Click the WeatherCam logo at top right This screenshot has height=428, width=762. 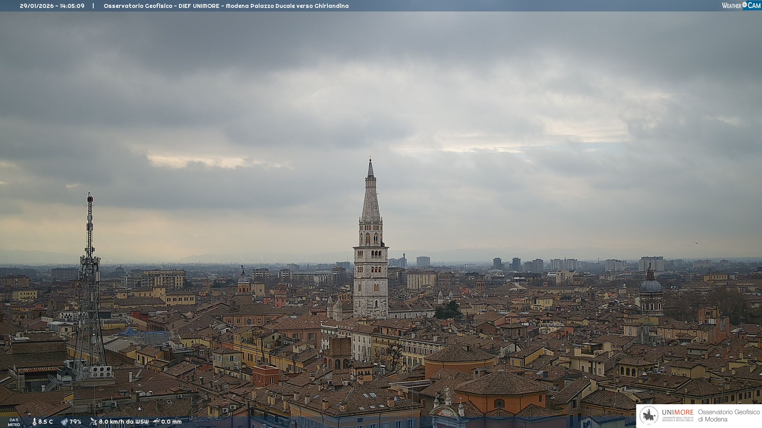tap(741, 6)
